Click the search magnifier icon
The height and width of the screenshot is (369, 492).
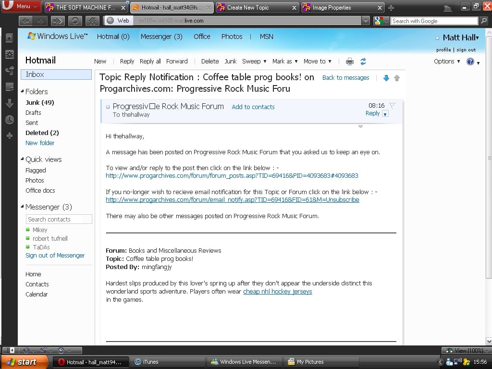[x=483, y=21]
